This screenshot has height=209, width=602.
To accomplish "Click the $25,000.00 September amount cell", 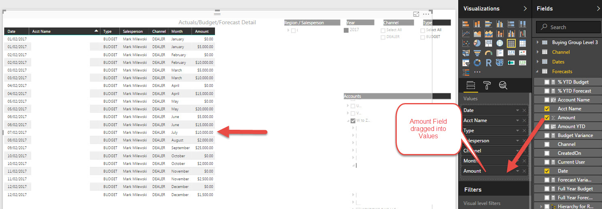I will 203,148.
